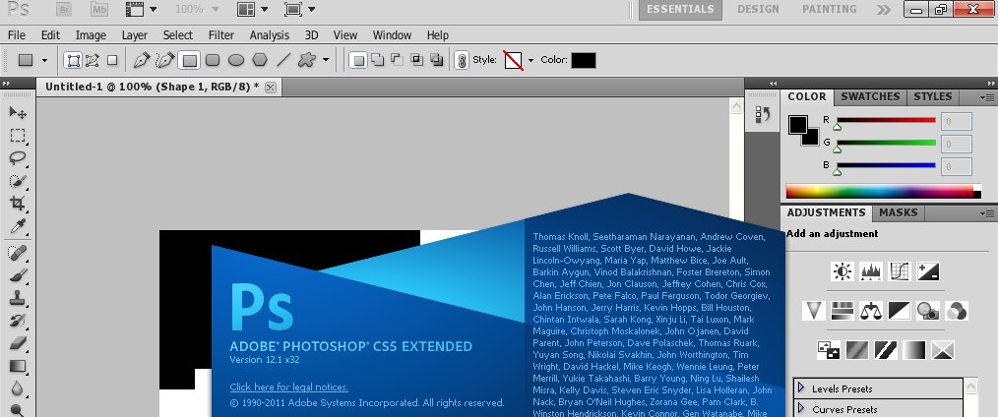Screen dimensions: 998x417
Task: Select the Rectangular Marquee tool
Action: [18, 136]
